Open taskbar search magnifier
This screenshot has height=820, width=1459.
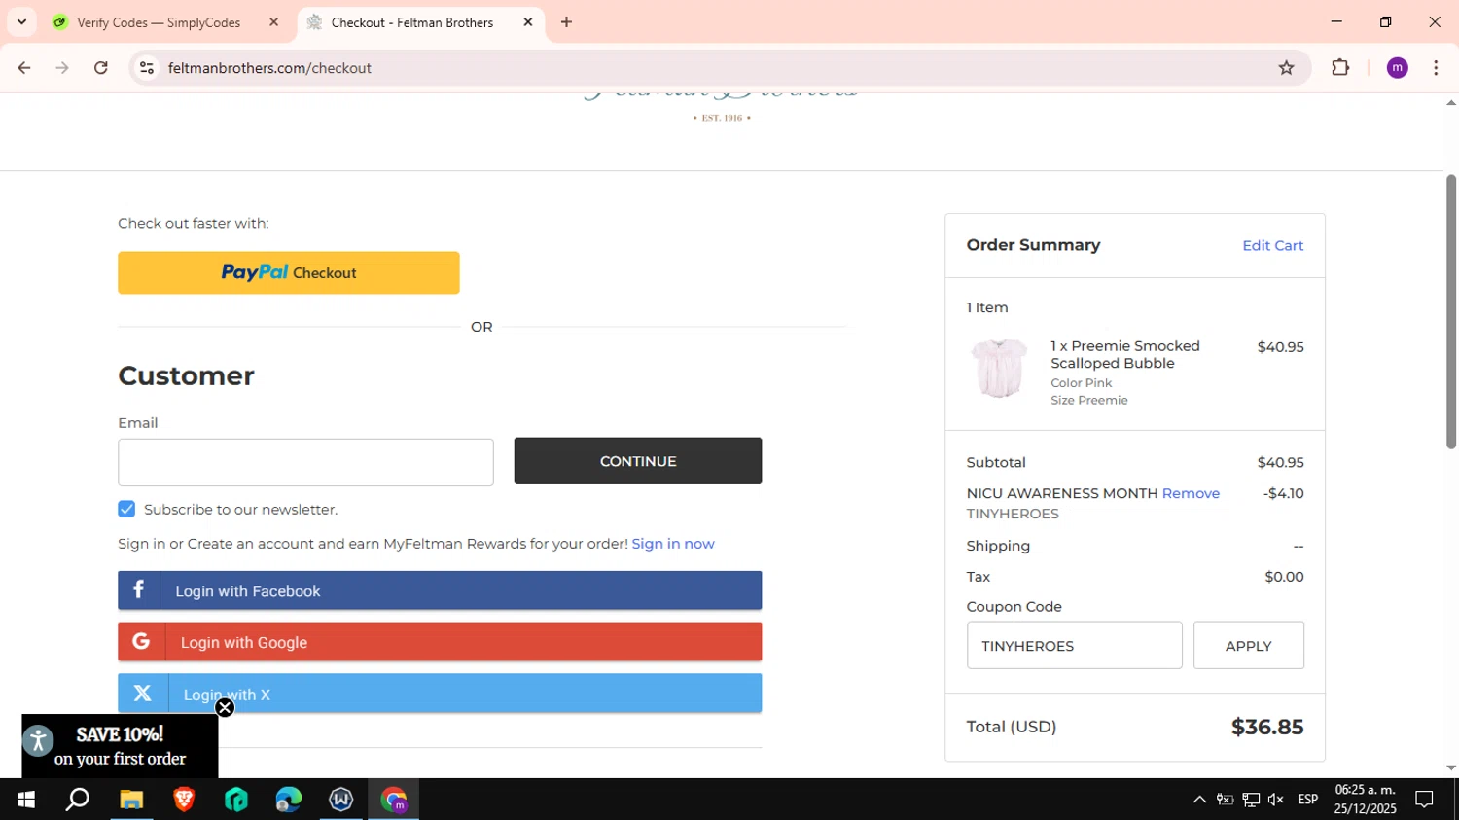tap(78, 800)
